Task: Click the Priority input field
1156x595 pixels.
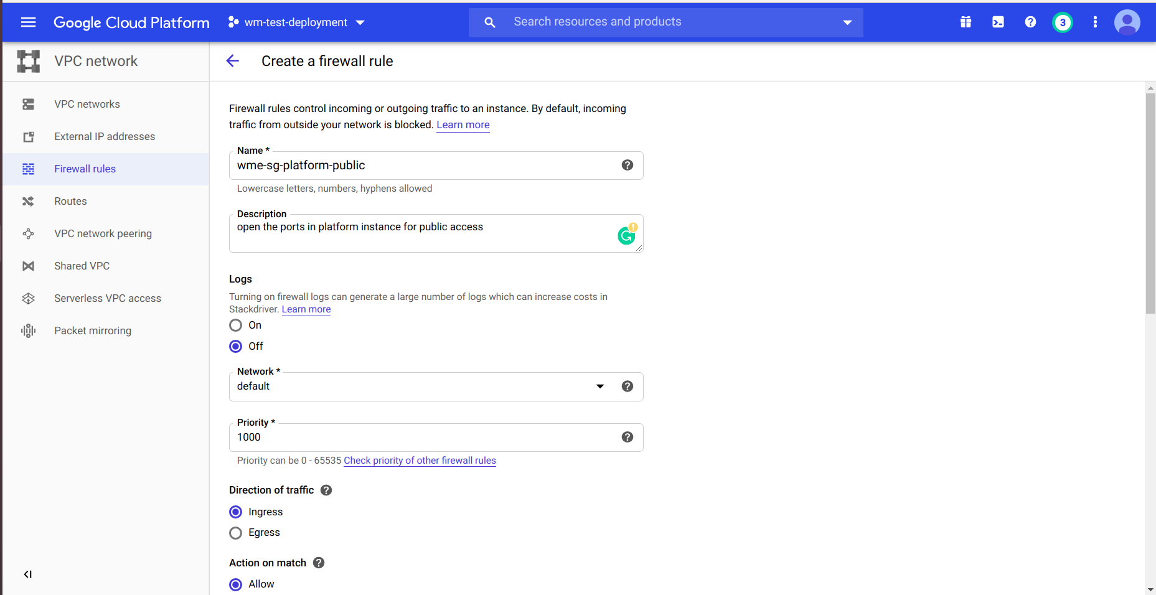Action: [423, 438]
